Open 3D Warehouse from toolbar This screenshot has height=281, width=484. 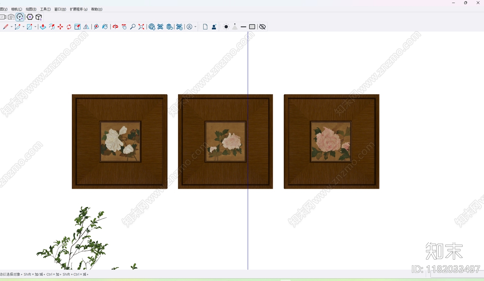click(x=152, y=27)
